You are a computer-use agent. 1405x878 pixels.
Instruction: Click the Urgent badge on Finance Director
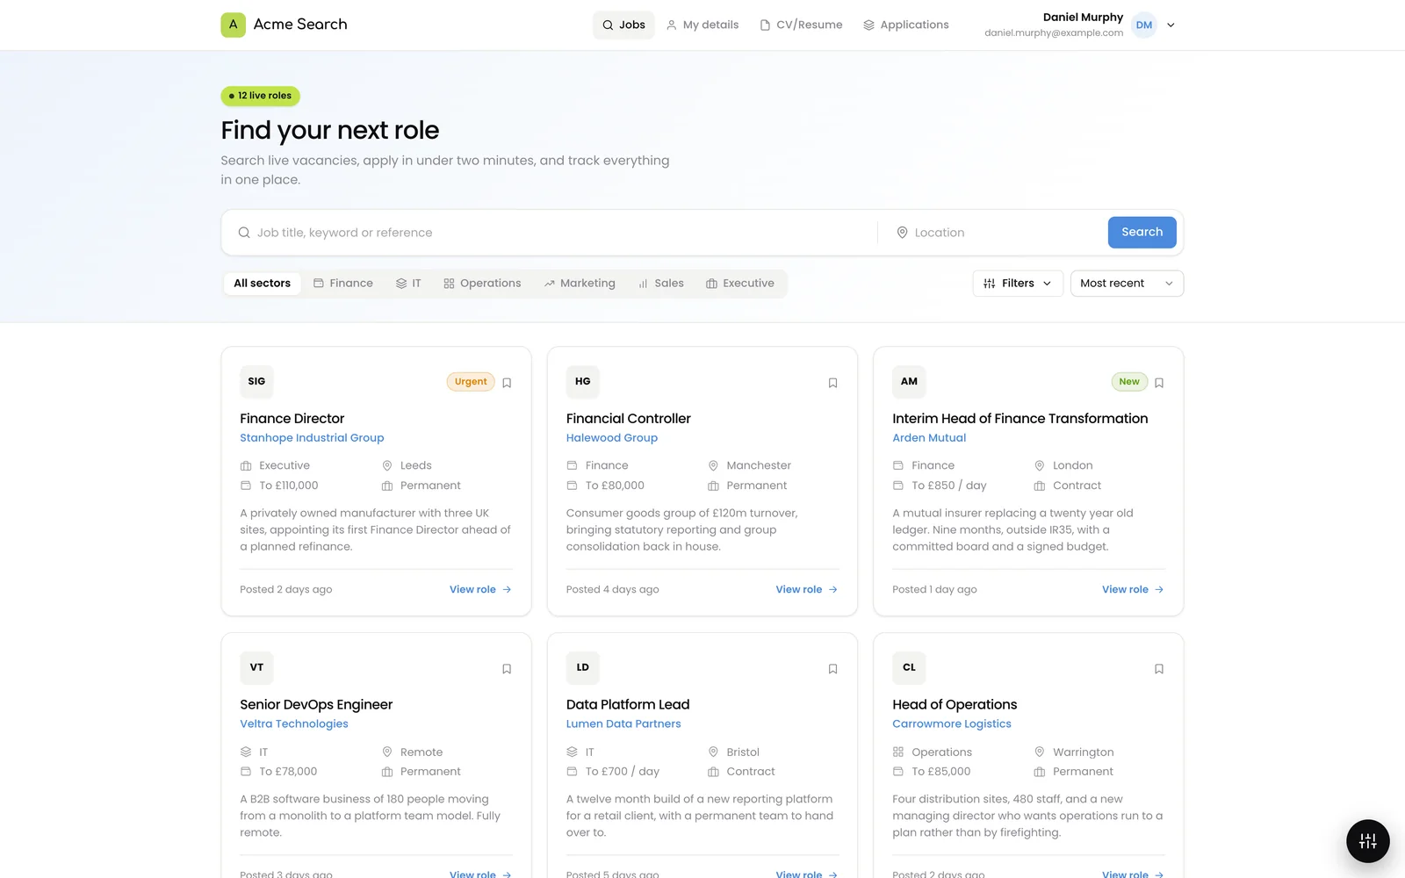(471, 382)
